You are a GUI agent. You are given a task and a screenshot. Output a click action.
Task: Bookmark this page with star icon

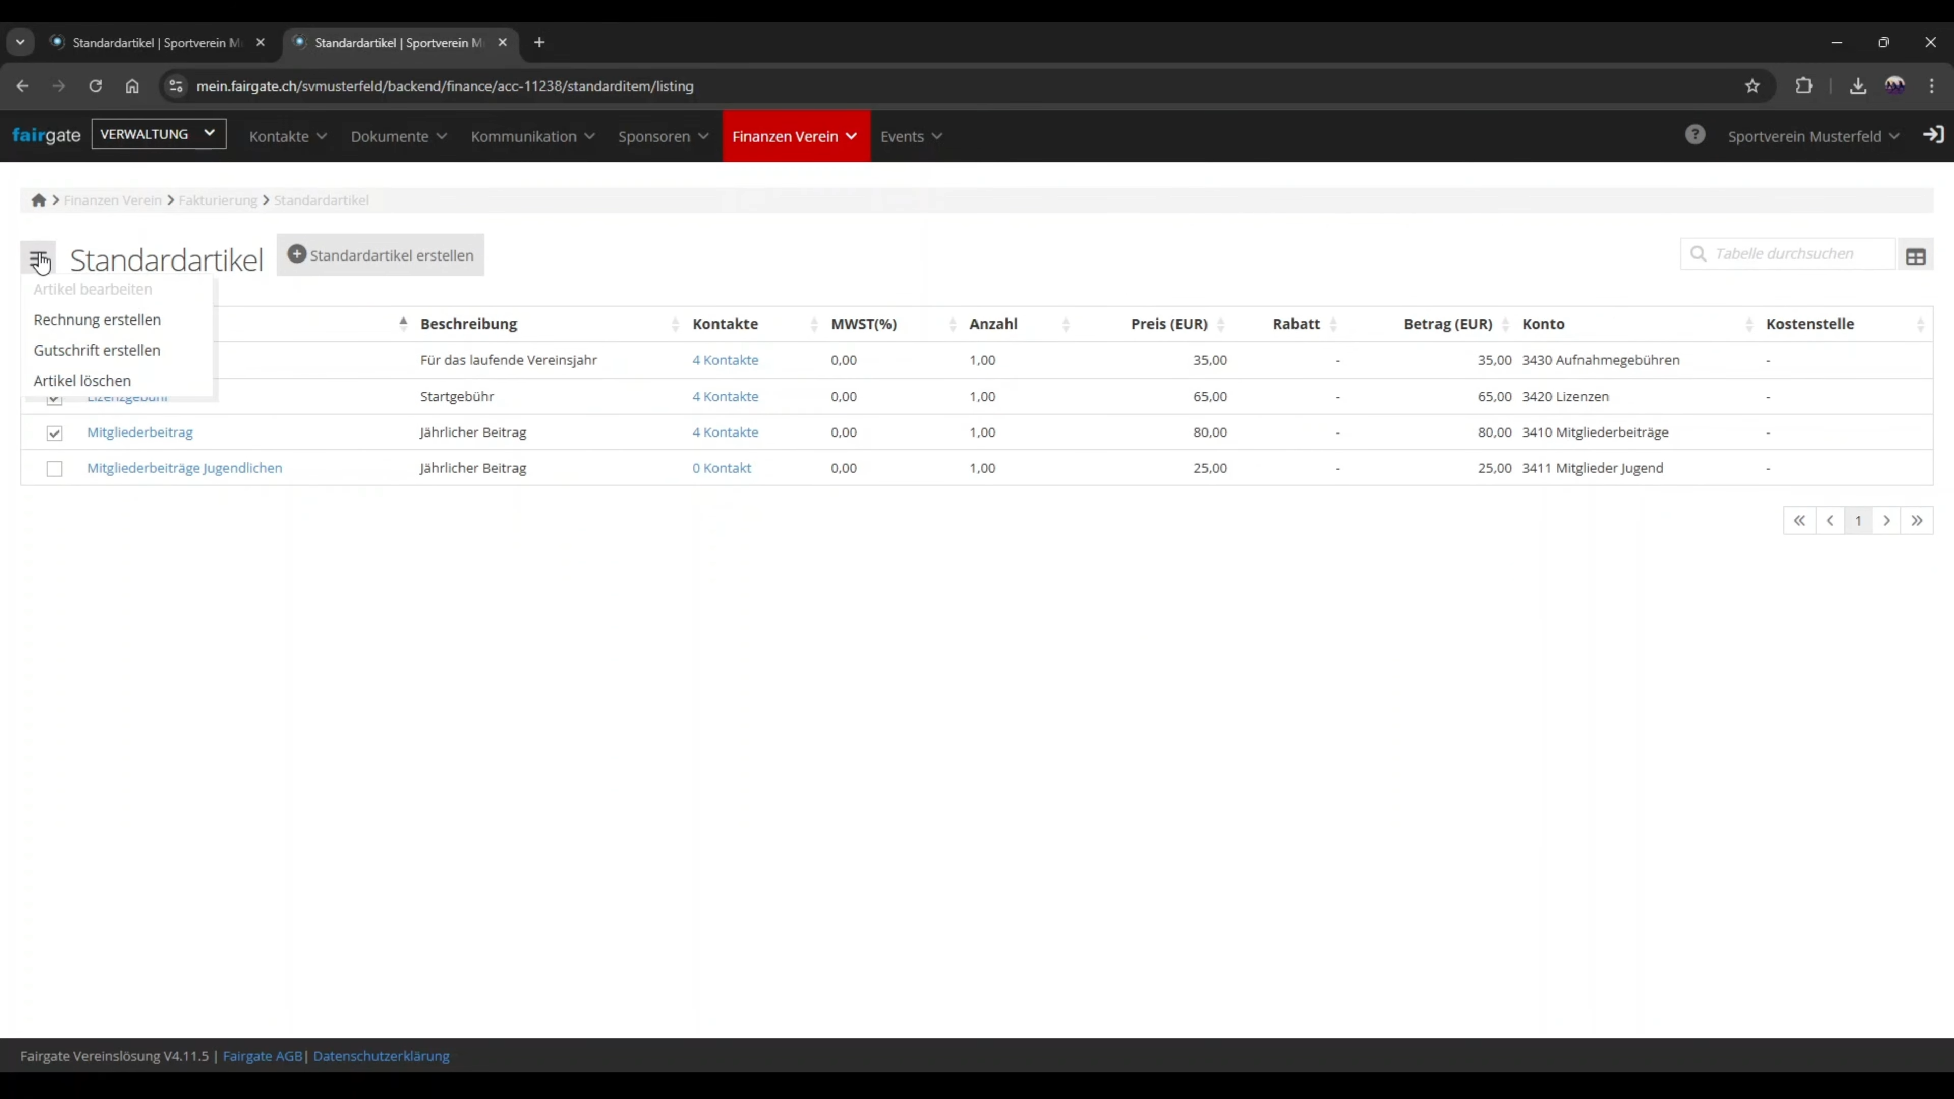[x=1752, y=85]
